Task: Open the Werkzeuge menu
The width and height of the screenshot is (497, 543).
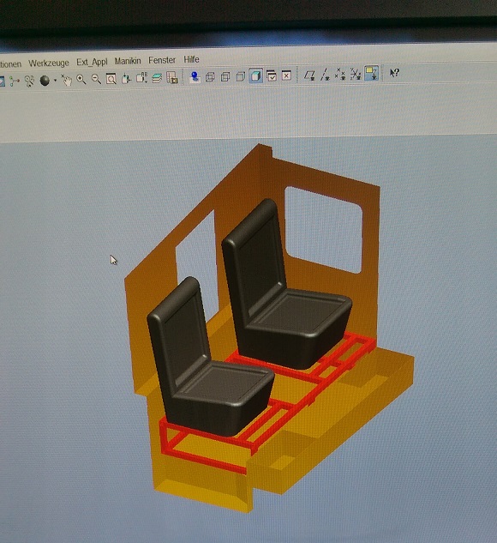Action: (49, 63)
